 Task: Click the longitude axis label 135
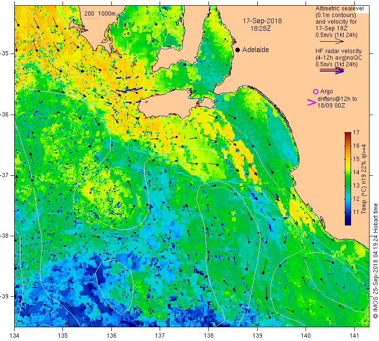(63, 336)
